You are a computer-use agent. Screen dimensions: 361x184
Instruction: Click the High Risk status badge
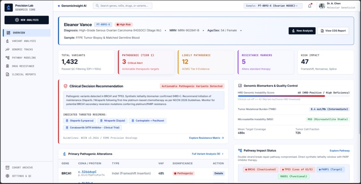coord(124,25)
